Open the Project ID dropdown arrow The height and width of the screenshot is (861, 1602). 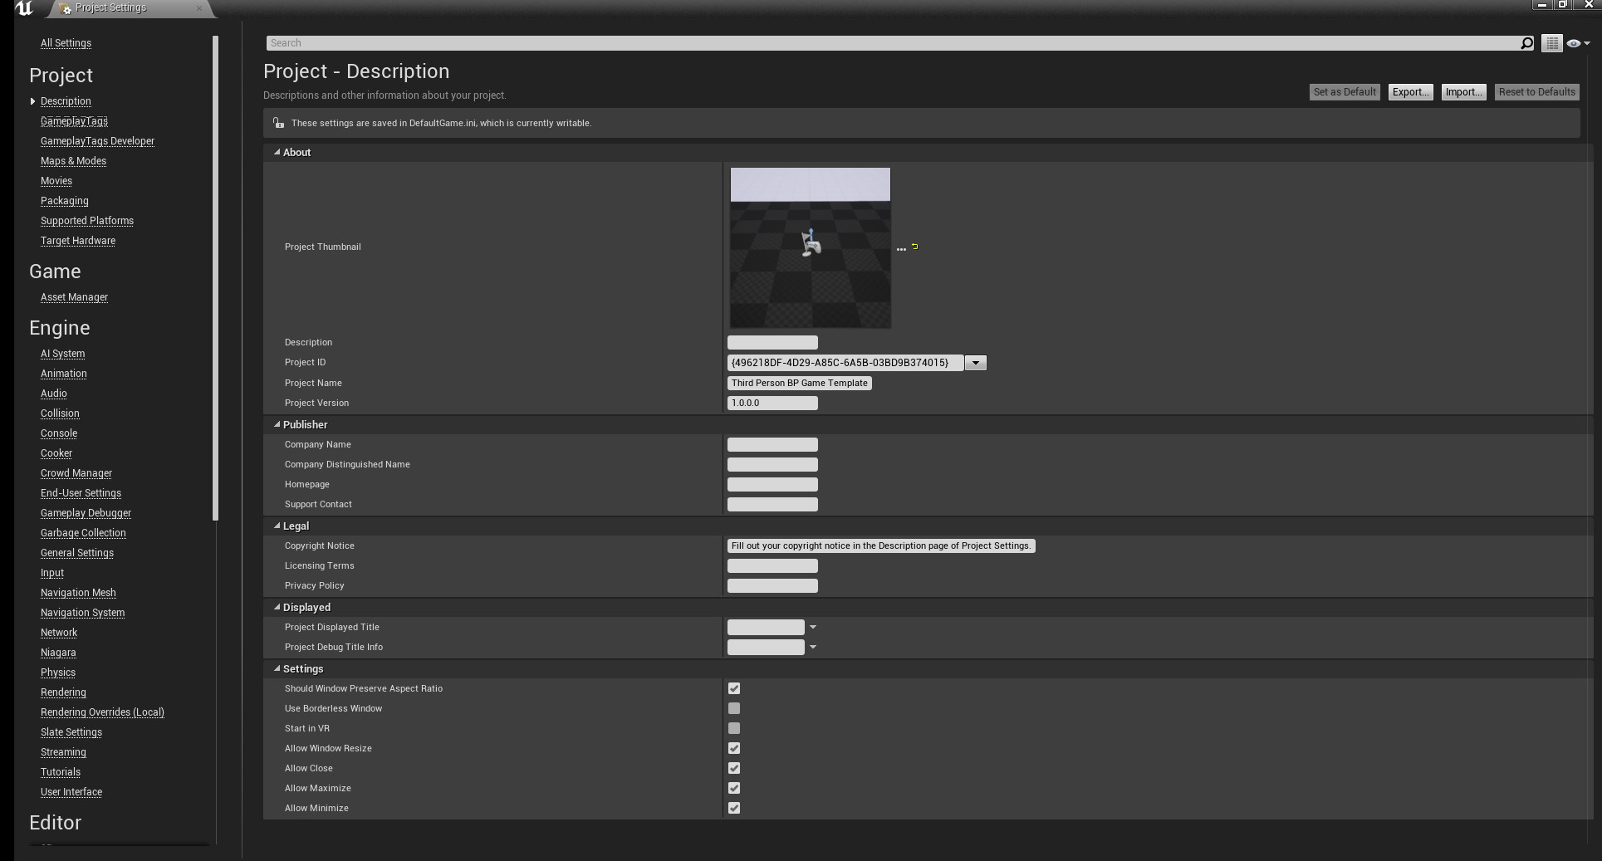[x=976, y=363]
